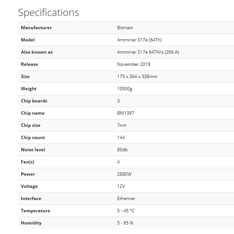Click the Ethernet interface value
234x234 pixels.
point(126,199)
